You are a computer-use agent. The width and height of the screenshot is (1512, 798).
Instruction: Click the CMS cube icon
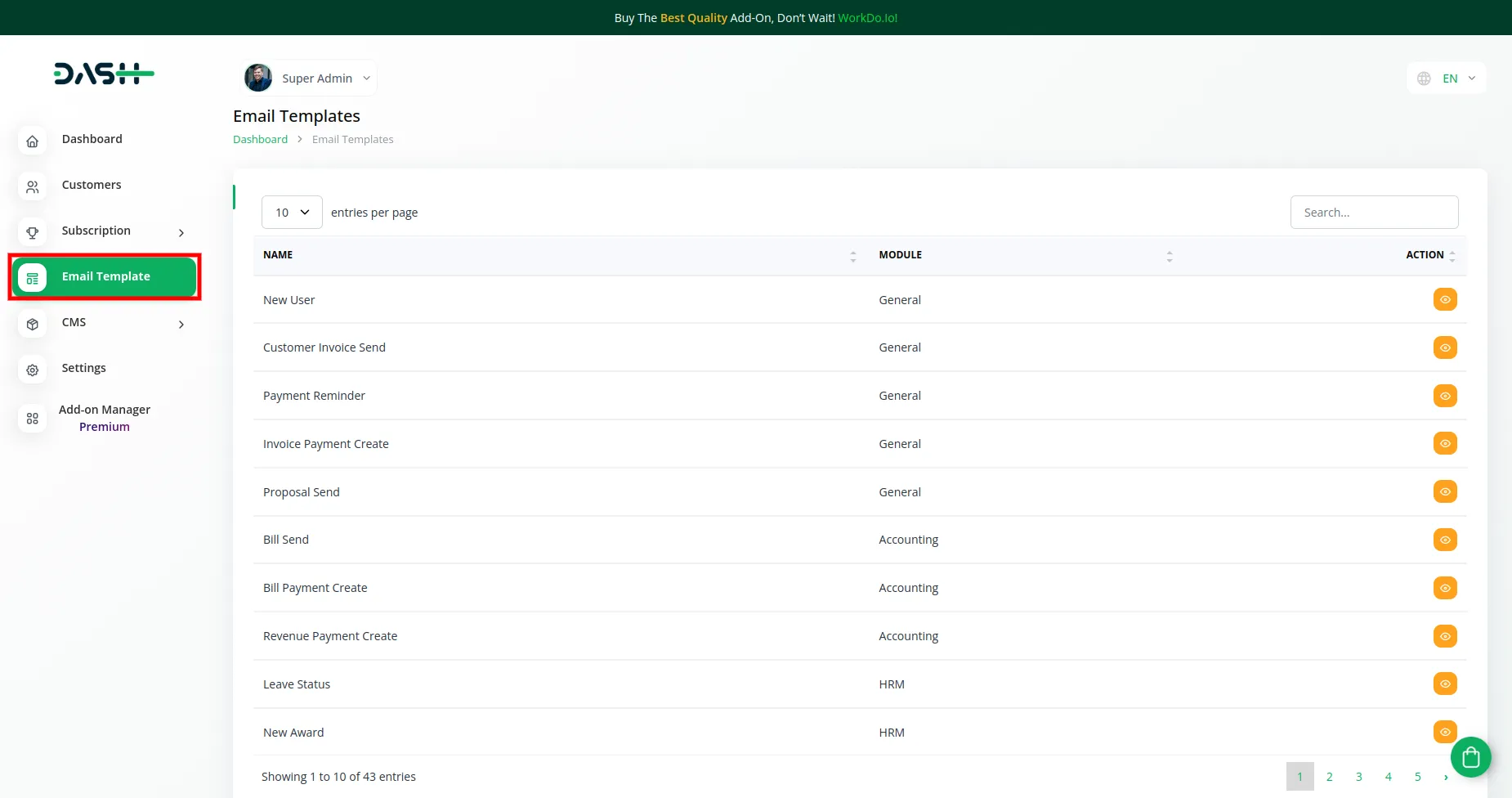pos(32,325)
